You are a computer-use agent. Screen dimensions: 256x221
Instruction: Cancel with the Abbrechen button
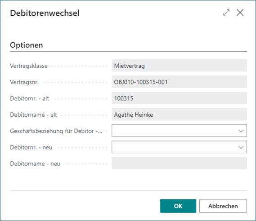coord(223,206)
